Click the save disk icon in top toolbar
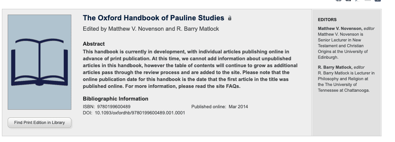 [348, 0]
